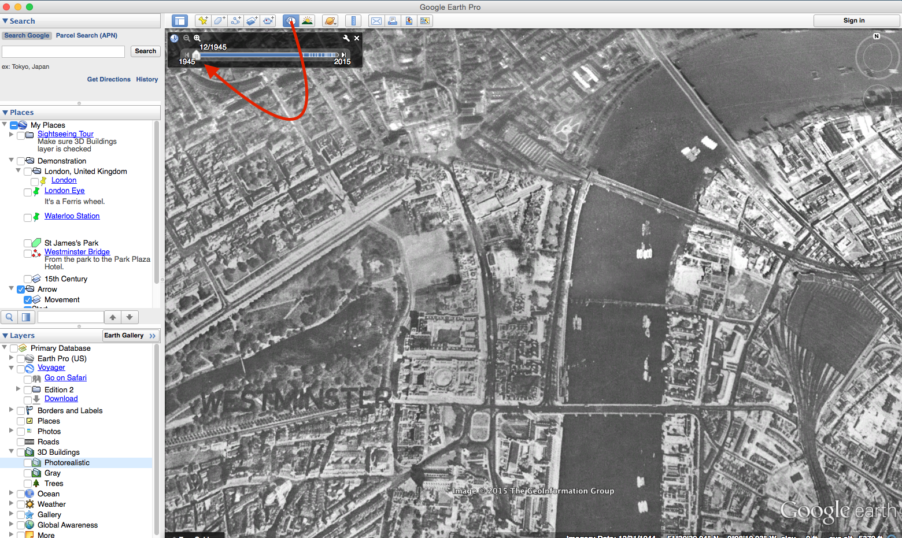
Task: Check the Waterloo Station checkbox
Action: [x=28, y=217]
